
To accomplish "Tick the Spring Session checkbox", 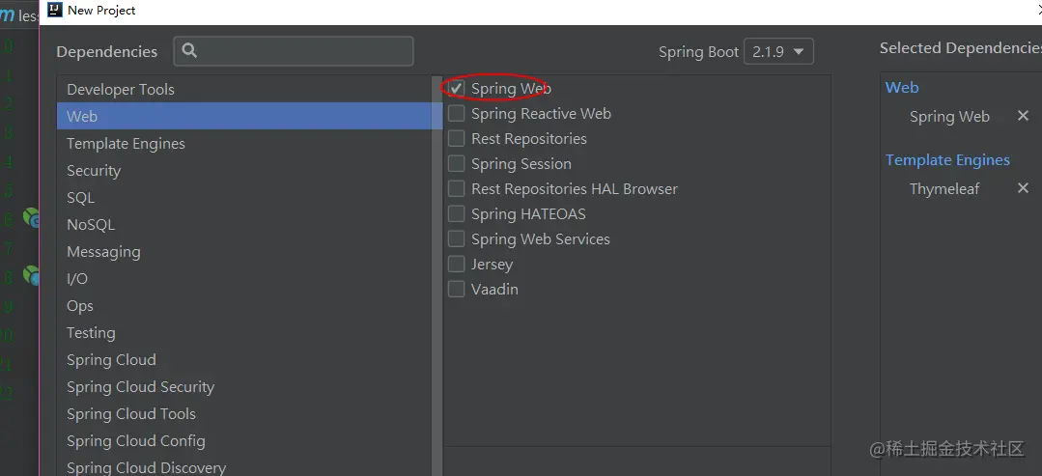I will (456, 163).
